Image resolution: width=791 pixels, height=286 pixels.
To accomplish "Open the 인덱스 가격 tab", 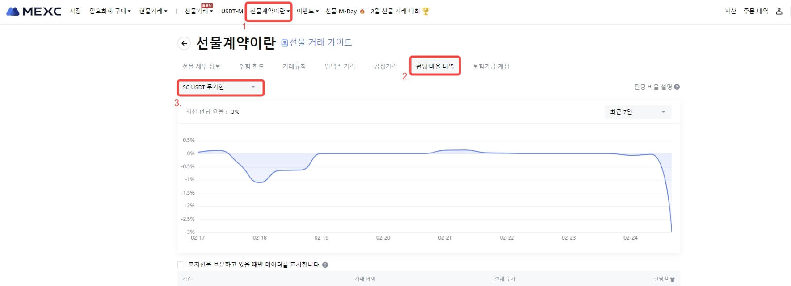I will point(340,66).
